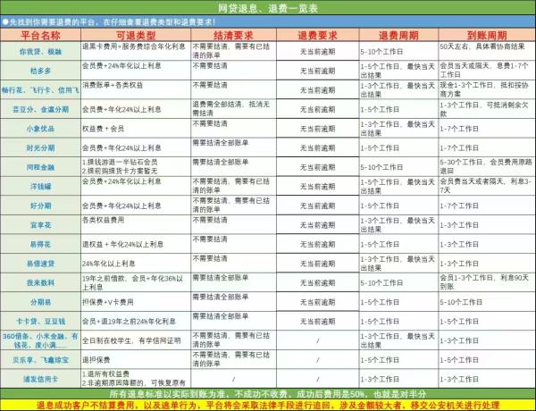Click platform cell 同程金融
536x411 pixels.
(40, 167)
